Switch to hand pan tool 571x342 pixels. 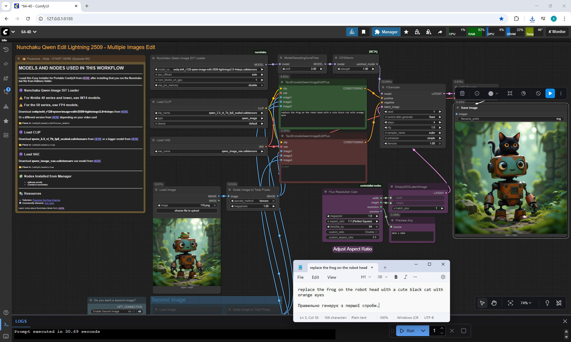tap(494, 303)
